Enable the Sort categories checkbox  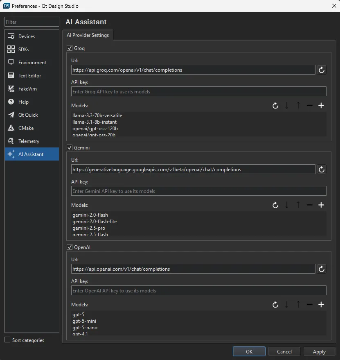coord(7,340)
